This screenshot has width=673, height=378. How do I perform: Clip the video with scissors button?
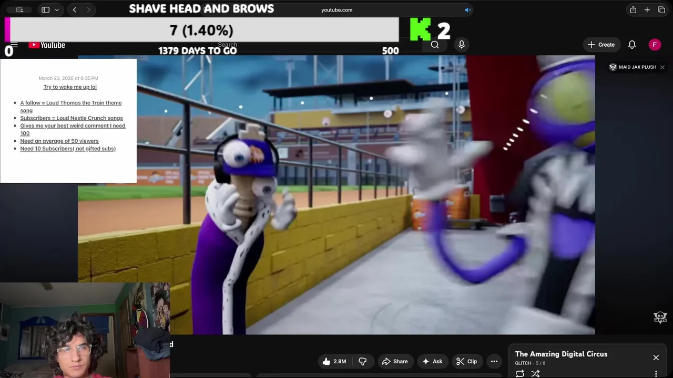pyautogui.click(x=467, y=361)
